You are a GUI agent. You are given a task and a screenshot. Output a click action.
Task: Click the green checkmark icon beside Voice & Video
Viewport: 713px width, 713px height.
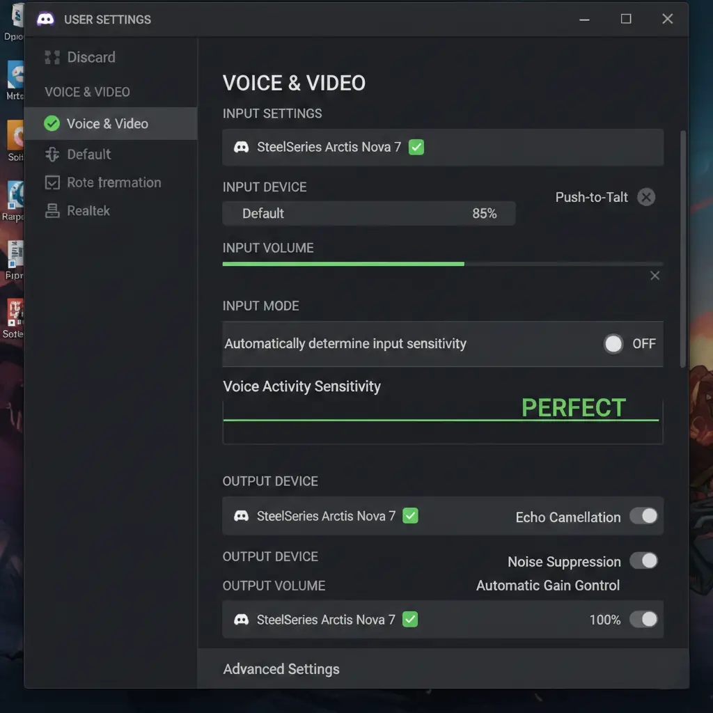point(52,123)
